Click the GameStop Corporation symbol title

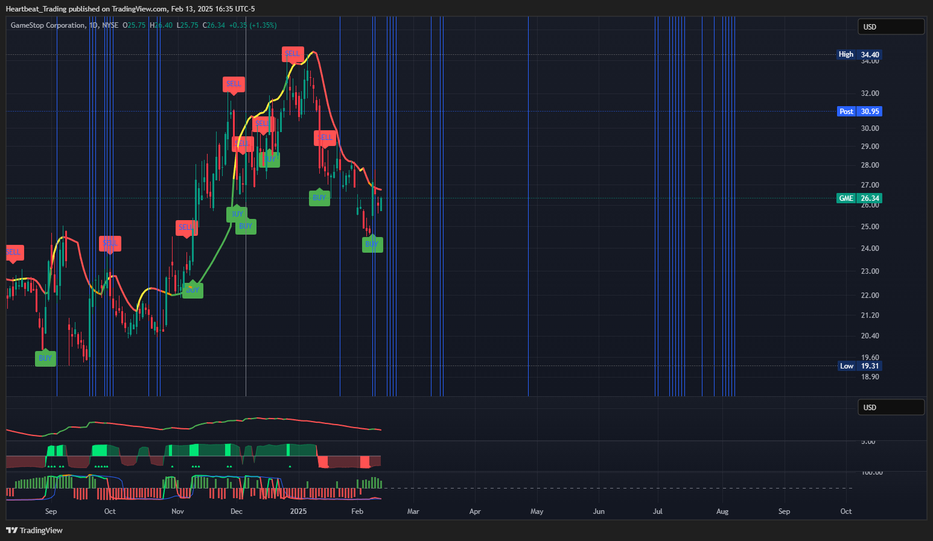48,25
